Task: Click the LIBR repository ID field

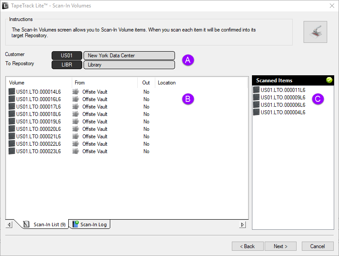Action: click(x=67, y=65)
